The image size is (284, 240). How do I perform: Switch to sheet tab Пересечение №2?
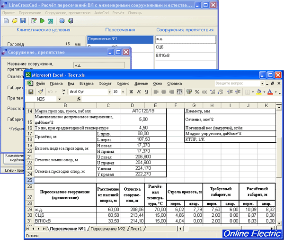(x=108, y=229)
